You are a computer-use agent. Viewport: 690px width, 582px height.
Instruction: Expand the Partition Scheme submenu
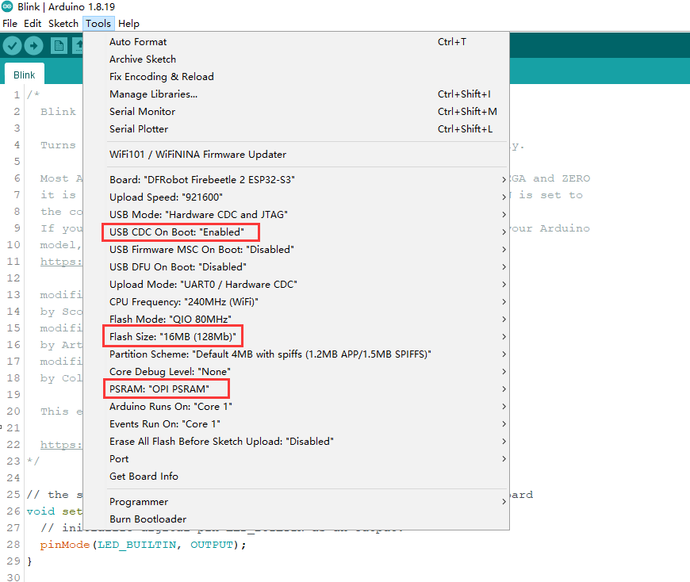(x=270, y=354)
